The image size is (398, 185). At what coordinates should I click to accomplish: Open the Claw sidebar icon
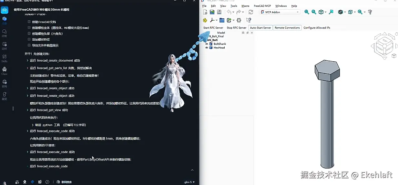point(4,70)
